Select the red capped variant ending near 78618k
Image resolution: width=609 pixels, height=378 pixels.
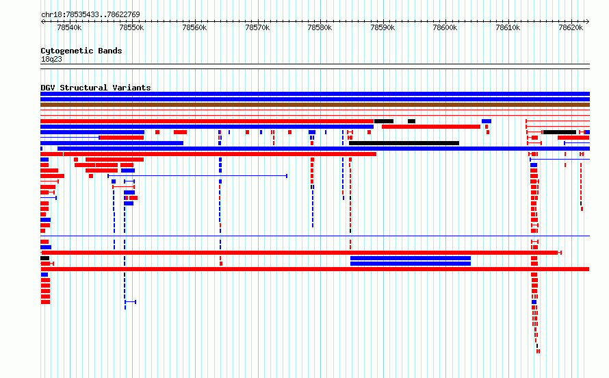pyautogui.click(x=301, y=253)
